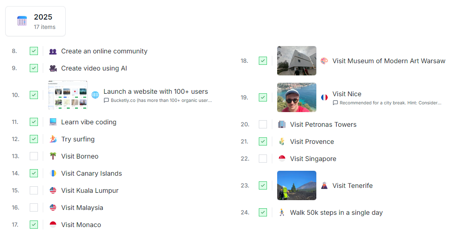
Task: Open the 2025 list card
Action: pyautogui.click(x=35, y=21)
